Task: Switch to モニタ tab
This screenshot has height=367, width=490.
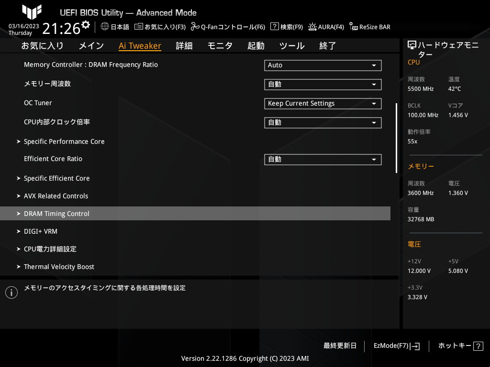Action: (x=220, y=46)
